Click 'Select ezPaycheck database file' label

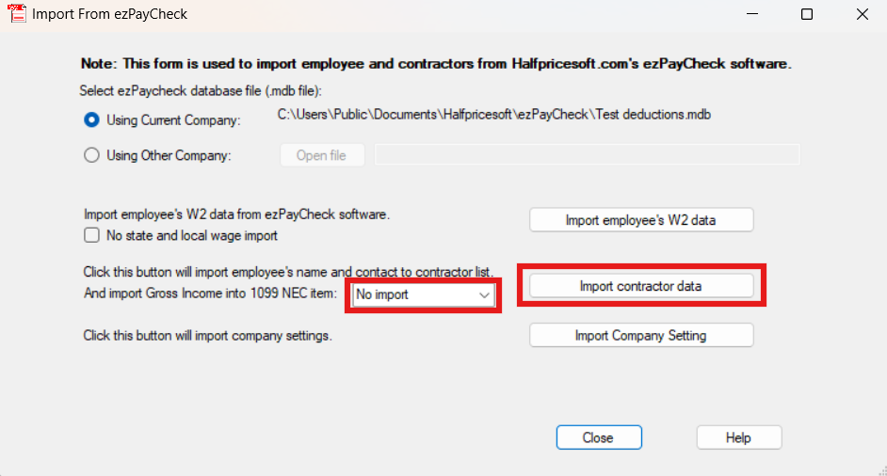click(x=201, y=91)
